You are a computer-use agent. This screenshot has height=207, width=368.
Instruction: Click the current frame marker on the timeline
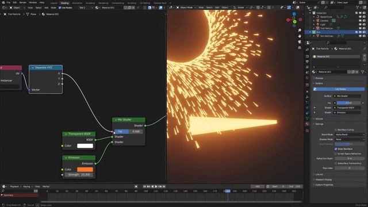click(228, 191)
